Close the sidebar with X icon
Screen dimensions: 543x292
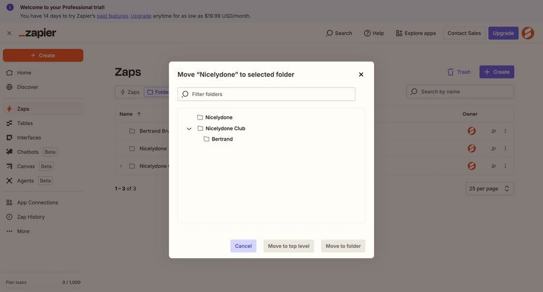(x=9, y=33)
